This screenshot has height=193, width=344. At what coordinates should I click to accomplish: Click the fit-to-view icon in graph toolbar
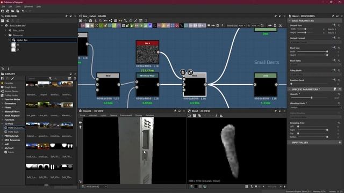[81, 20]
